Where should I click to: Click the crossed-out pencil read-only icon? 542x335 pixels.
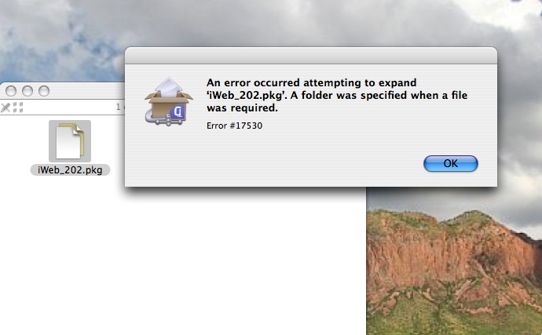tap(5, 107)
